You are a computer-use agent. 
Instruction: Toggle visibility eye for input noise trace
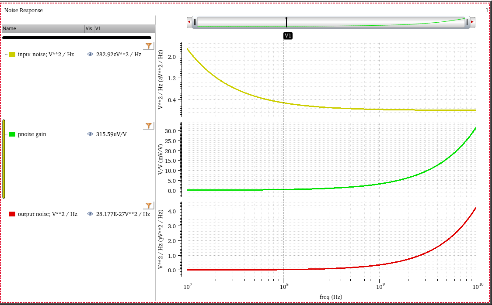(90, 55)
